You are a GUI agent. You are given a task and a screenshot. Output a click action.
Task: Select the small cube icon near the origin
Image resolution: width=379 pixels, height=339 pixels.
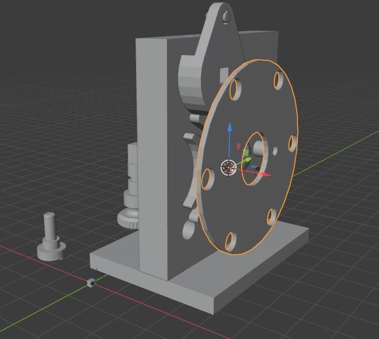[92, 283]
